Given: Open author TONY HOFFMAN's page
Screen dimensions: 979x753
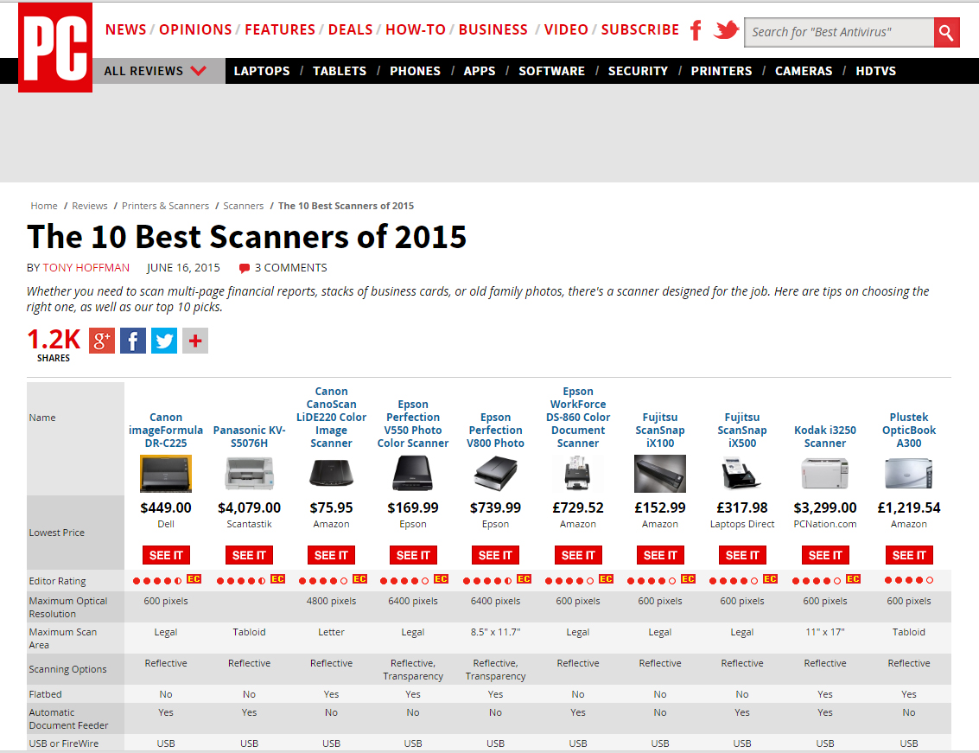Looking at the screenshot, I should [86, 267].
